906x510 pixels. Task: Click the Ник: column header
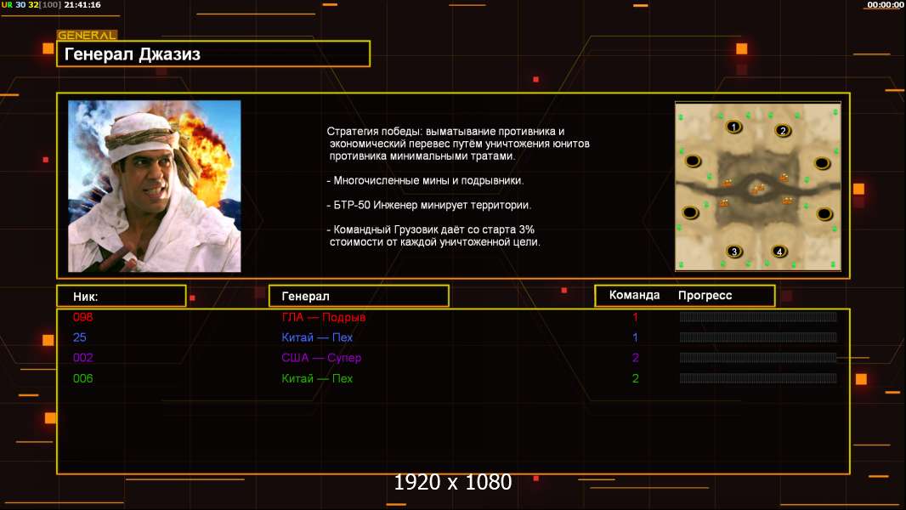click(x=122, y=297)
